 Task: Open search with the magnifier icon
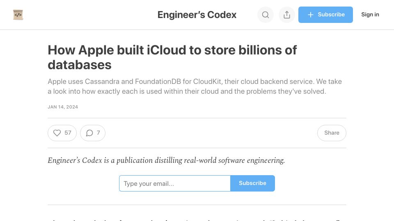266,15
